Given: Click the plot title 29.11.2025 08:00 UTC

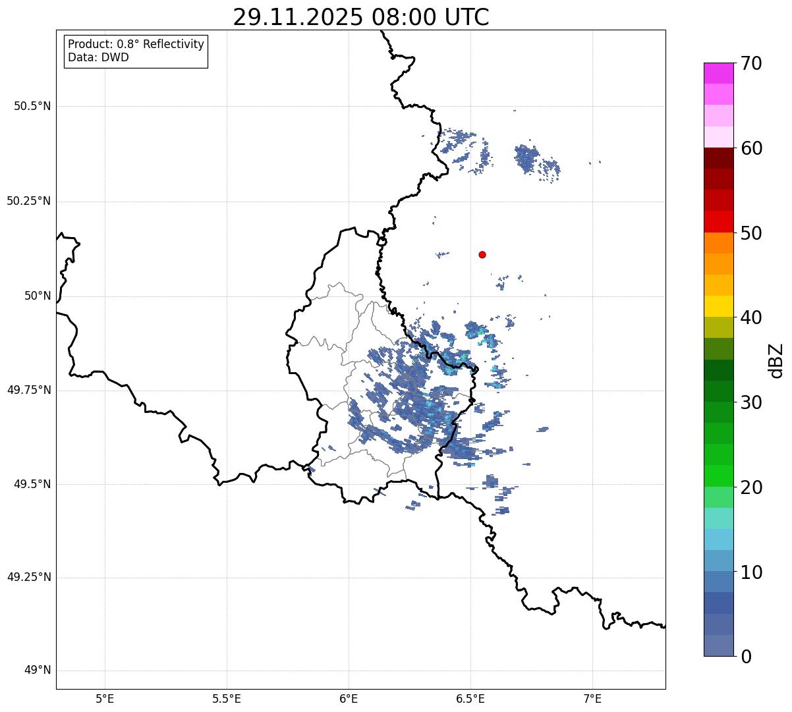Looking at the screenshot, I should click(361, 17).
